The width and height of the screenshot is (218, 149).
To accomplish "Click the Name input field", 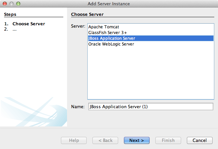I will click(x=151, y=107).
